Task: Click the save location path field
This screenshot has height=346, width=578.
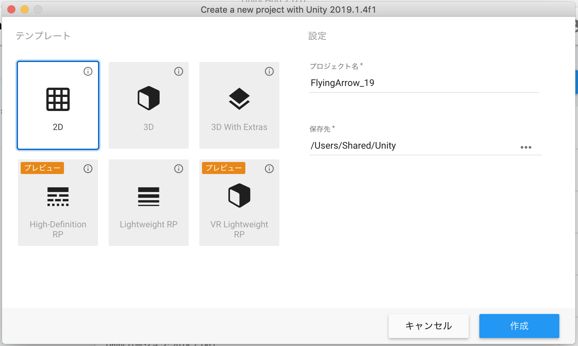Action: (x=413, y=146)
